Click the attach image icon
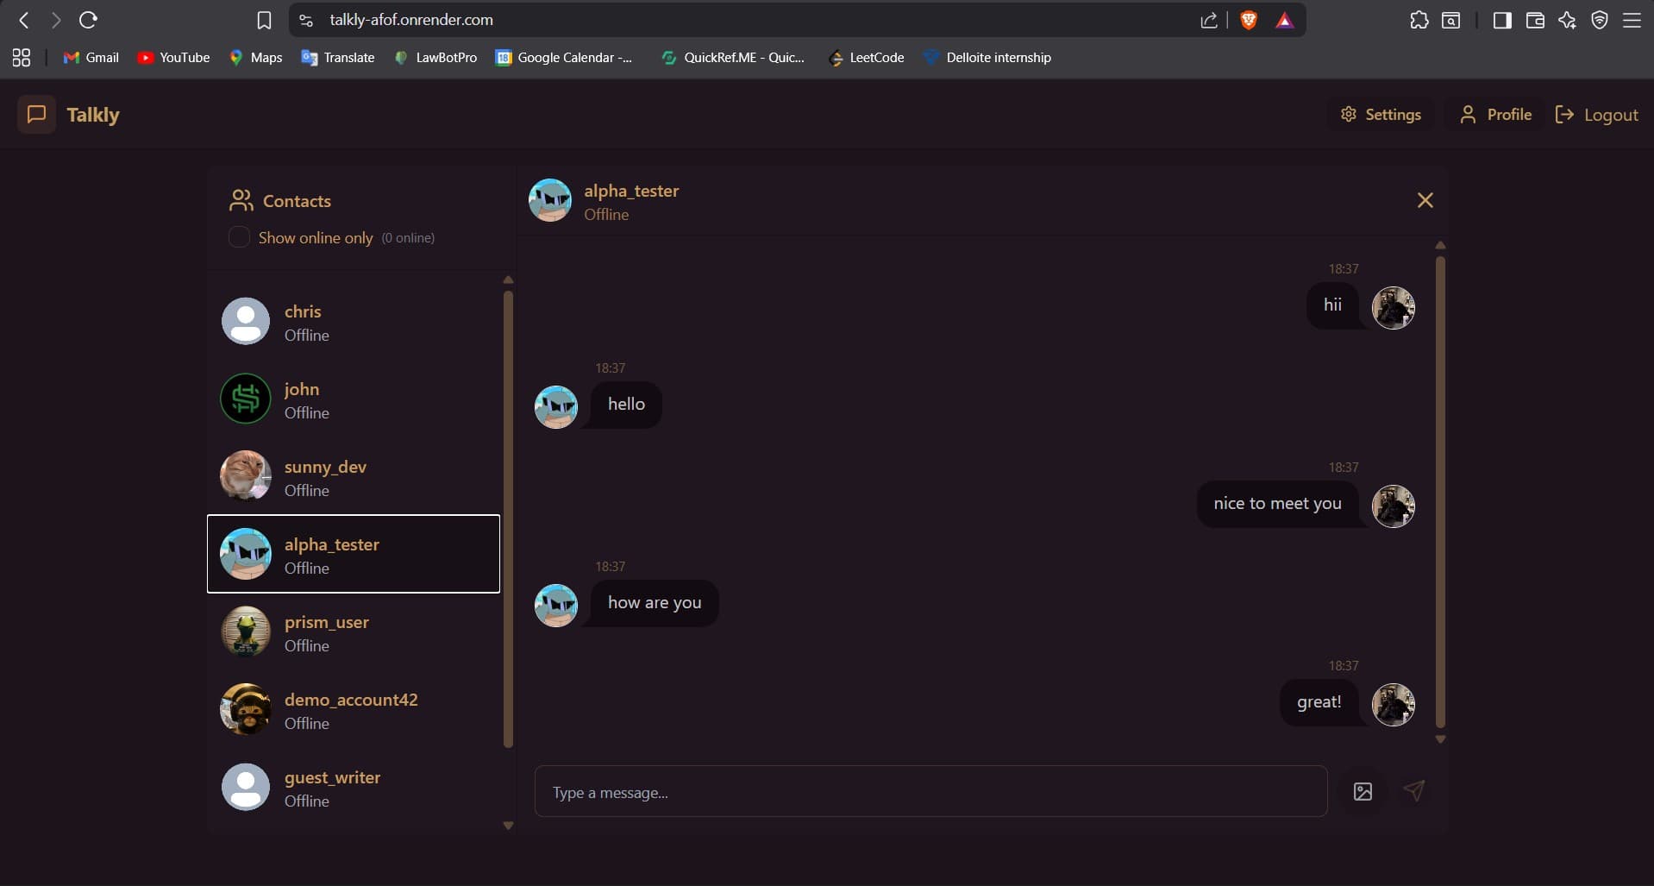Viewport: 1654px width, 886px height. point(1363,791)
